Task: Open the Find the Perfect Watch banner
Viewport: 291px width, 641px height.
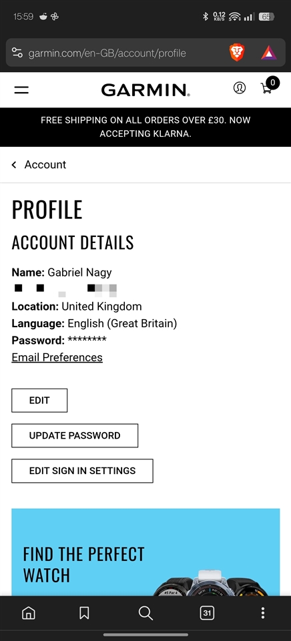Action: tap(145, 552)
